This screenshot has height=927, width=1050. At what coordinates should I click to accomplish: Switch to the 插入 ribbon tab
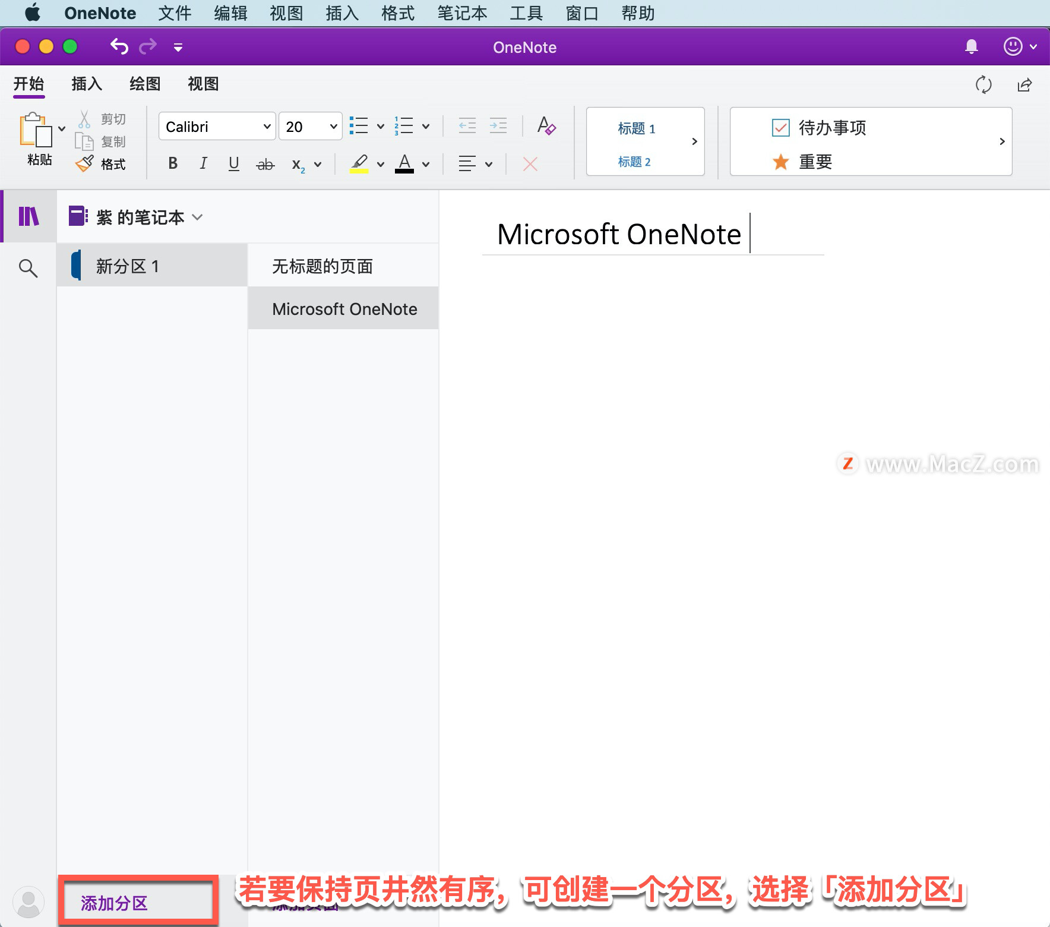pos(87,84)
